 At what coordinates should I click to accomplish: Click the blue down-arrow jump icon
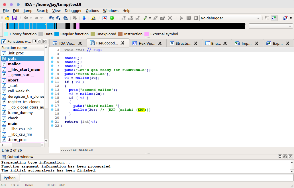[84, 18]
